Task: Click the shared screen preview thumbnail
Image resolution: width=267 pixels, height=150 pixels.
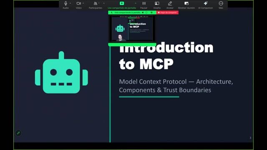Action: pos(132,28)
